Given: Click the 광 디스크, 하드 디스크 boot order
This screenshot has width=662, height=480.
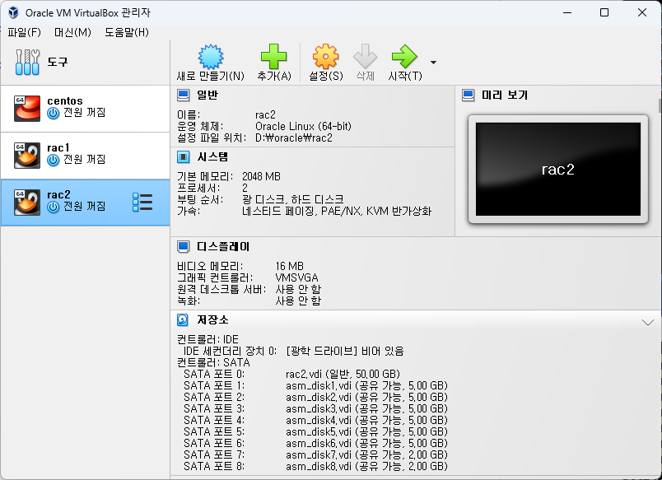Looking at the screenshot, I should [292, 199].
